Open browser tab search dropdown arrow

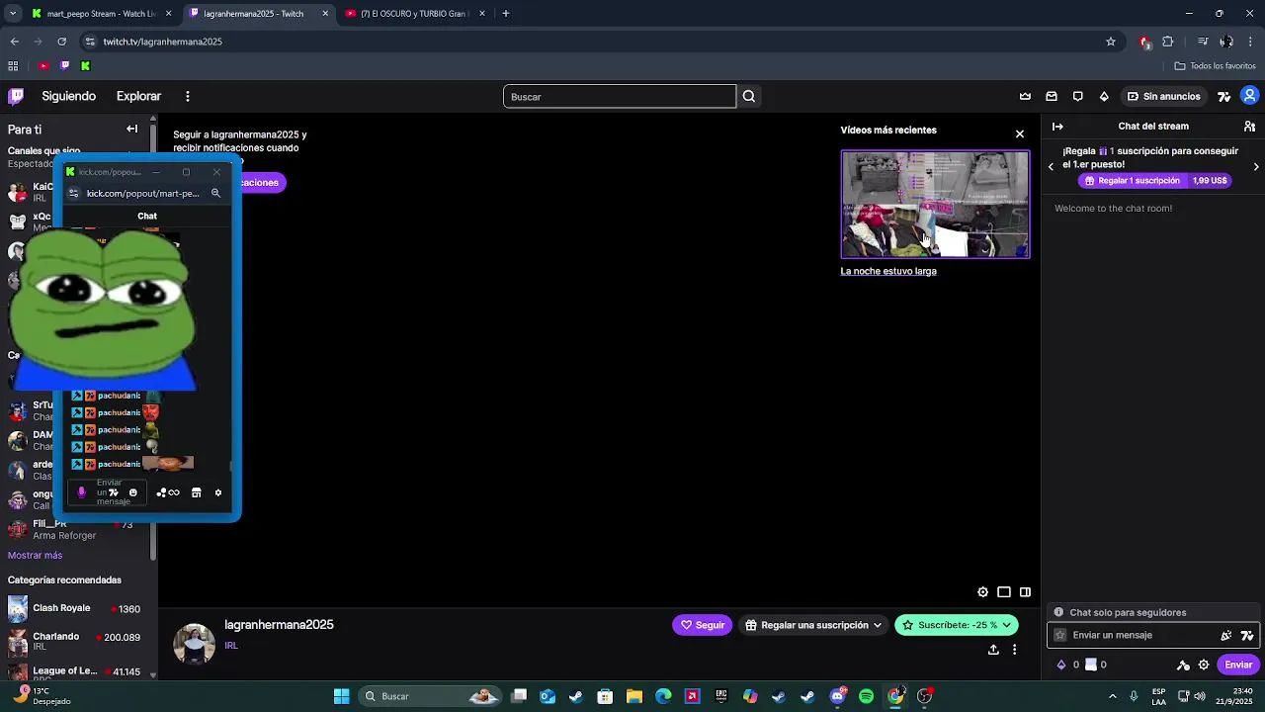click(12, 13)
